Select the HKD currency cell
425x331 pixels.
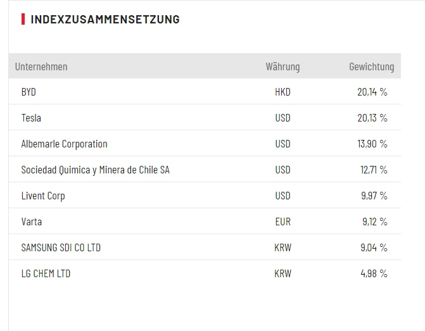282,92
